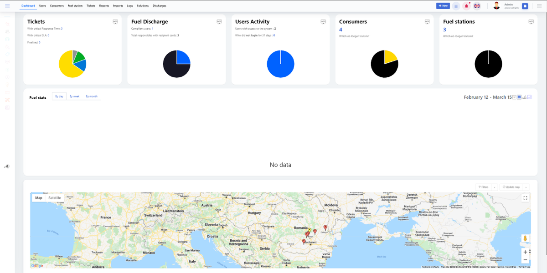This screenshot has height=273, width=547.
Task: Toggle the left hamburger sidebar menu
Action: (x=7, y=6)
